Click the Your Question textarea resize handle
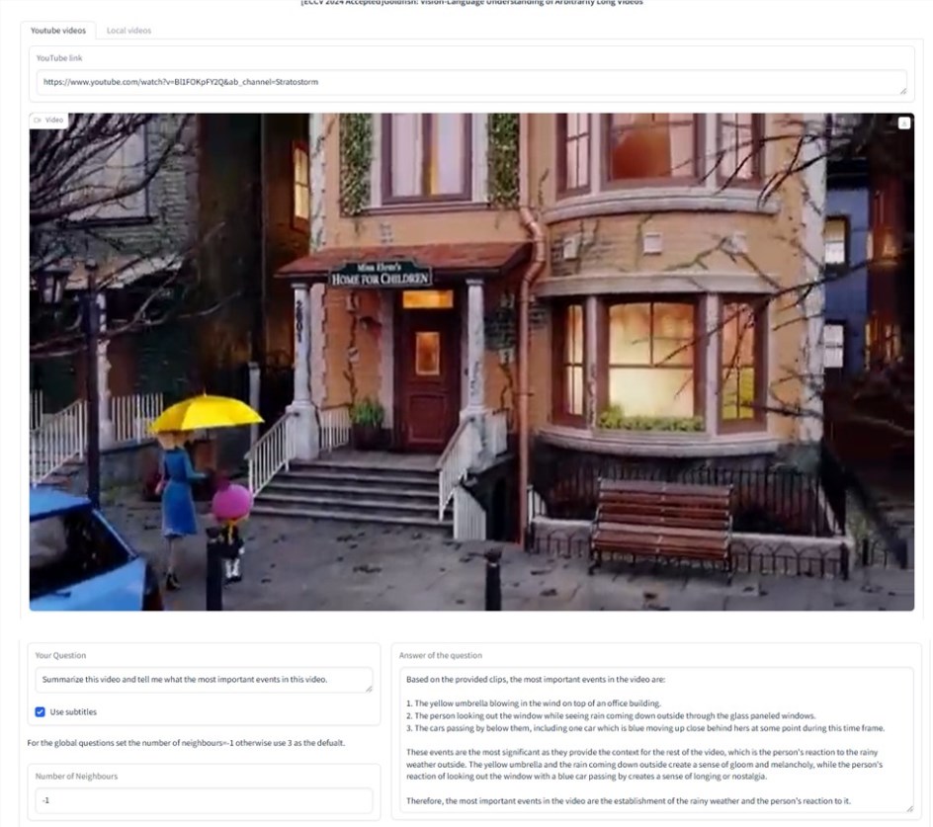The height and width of the screenshot is (827, 933). point(369,688)
